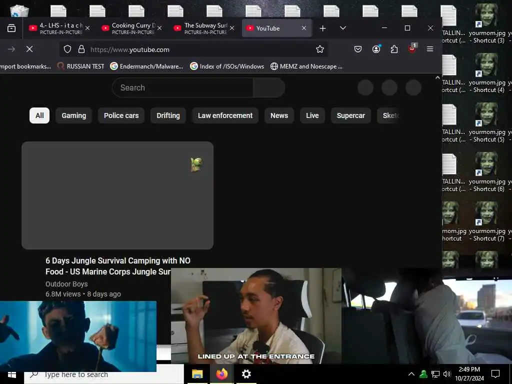Click the YouTube Search field
The width and height of the screenshot is (512, 384).
[183, 87]
